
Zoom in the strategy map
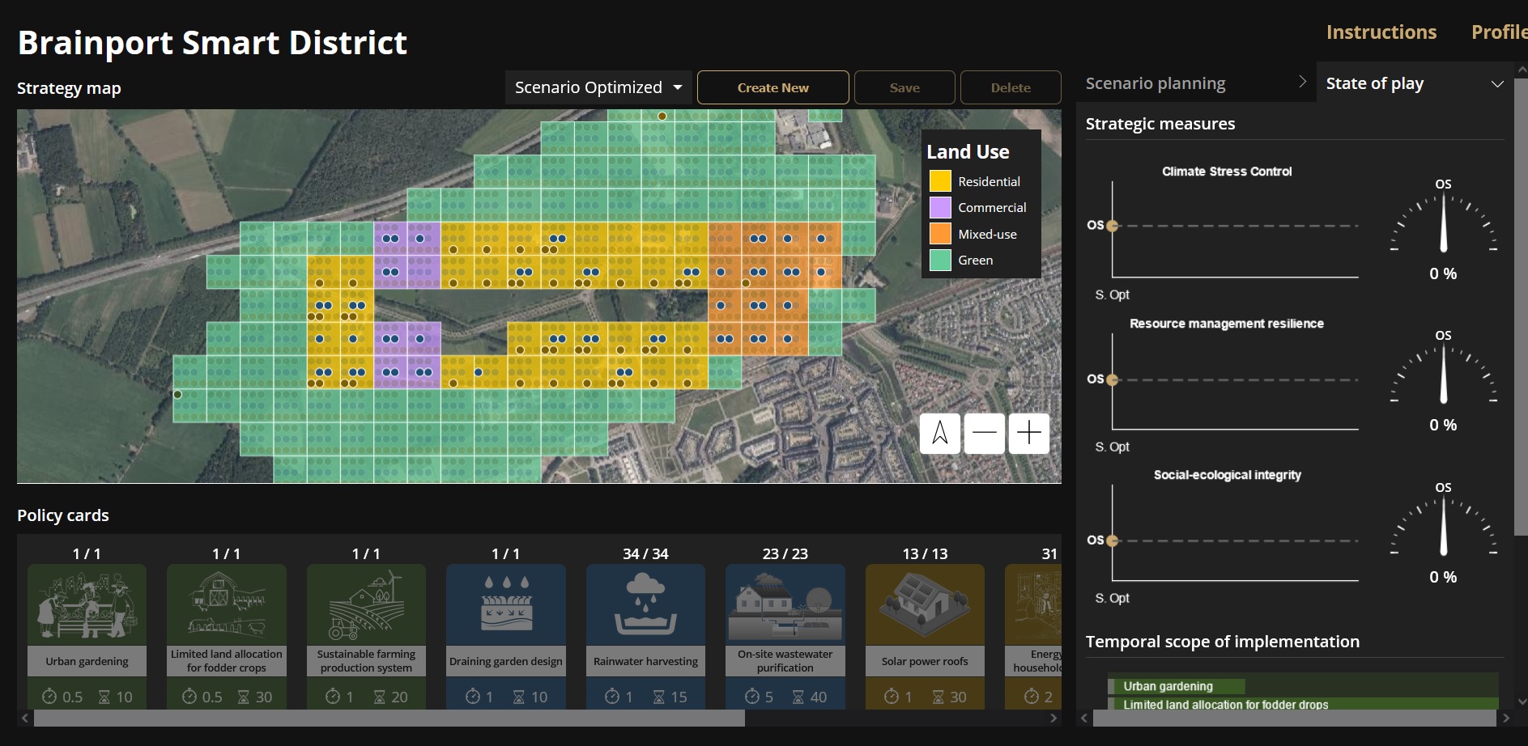[x=1028, y=434]
